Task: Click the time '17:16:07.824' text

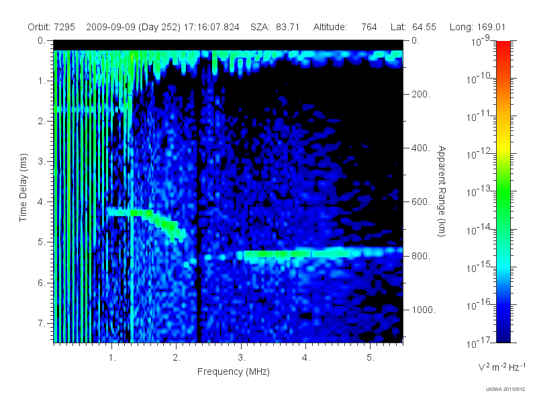Action: tap(211, 27)
